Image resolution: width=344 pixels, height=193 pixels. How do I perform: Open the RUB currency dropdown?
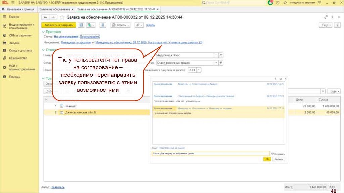199,70
